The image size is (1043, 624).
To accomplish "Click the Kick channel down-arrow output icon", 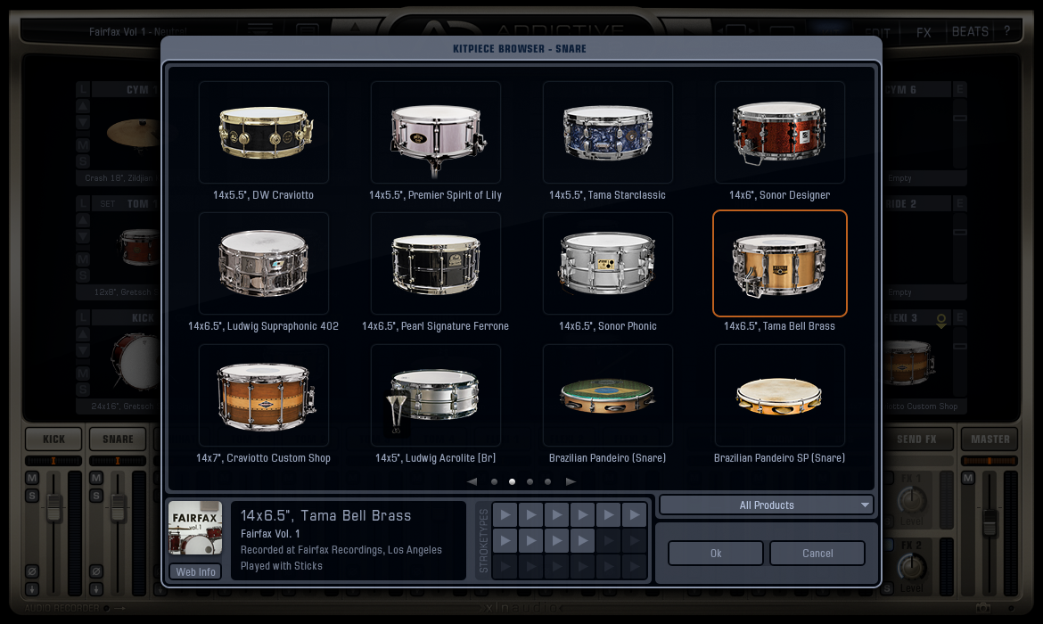I will pyautogui.click(x=32, y=588).
